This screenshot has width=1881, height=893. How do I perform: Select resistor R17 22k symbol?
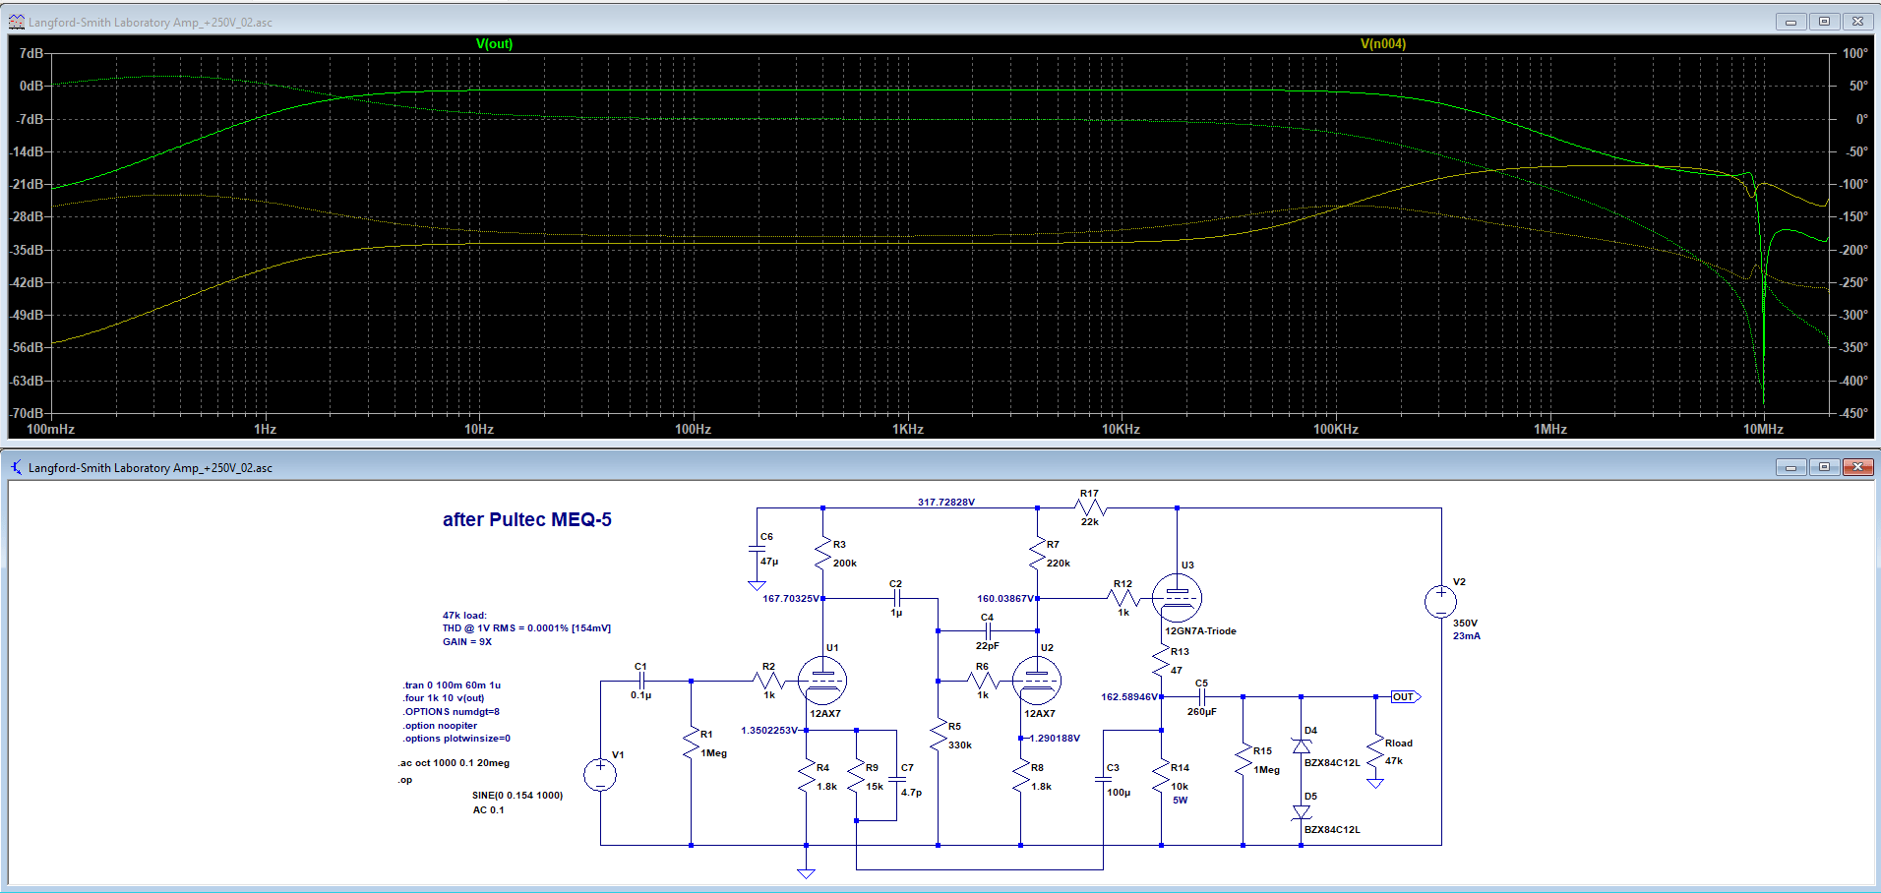1091,508
